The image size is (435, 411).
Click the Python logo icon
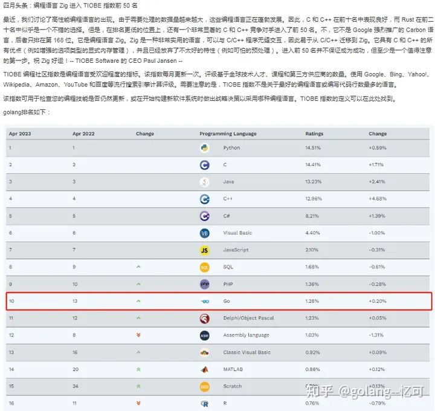click(204, 148)
